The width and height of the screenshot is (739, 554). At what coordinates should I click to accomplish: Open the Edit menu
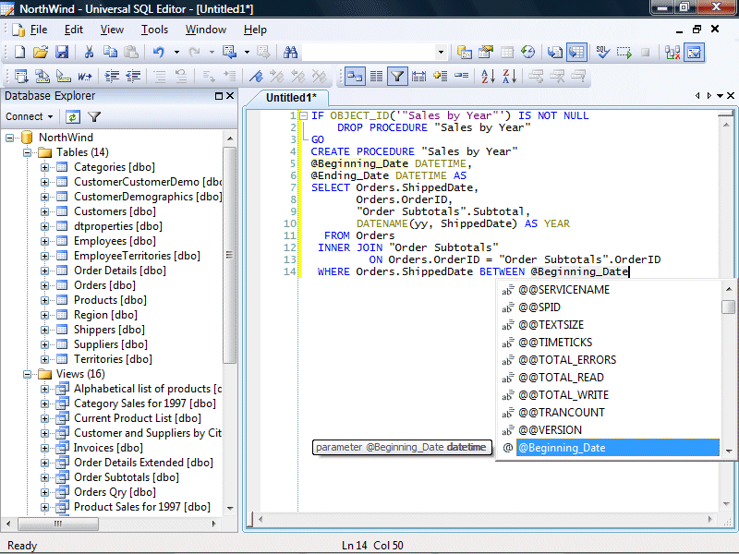pos(74,30)
